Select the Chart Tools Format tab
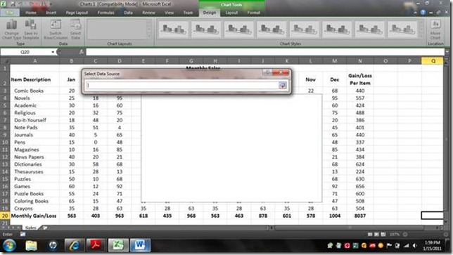 254,13
